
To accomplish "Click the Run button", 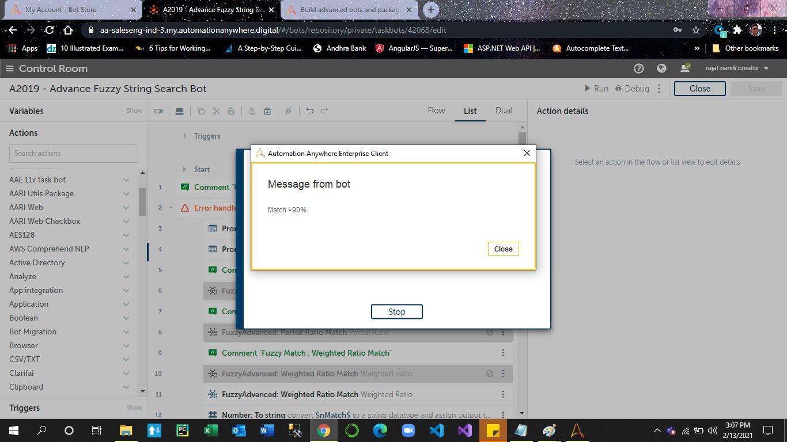I will [x=596, y=89].
